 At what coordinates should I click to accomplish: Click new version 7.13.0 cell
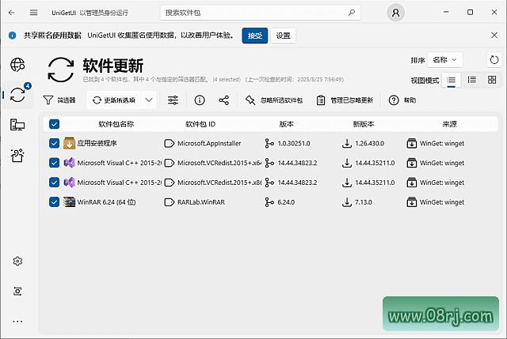point(364,202)
